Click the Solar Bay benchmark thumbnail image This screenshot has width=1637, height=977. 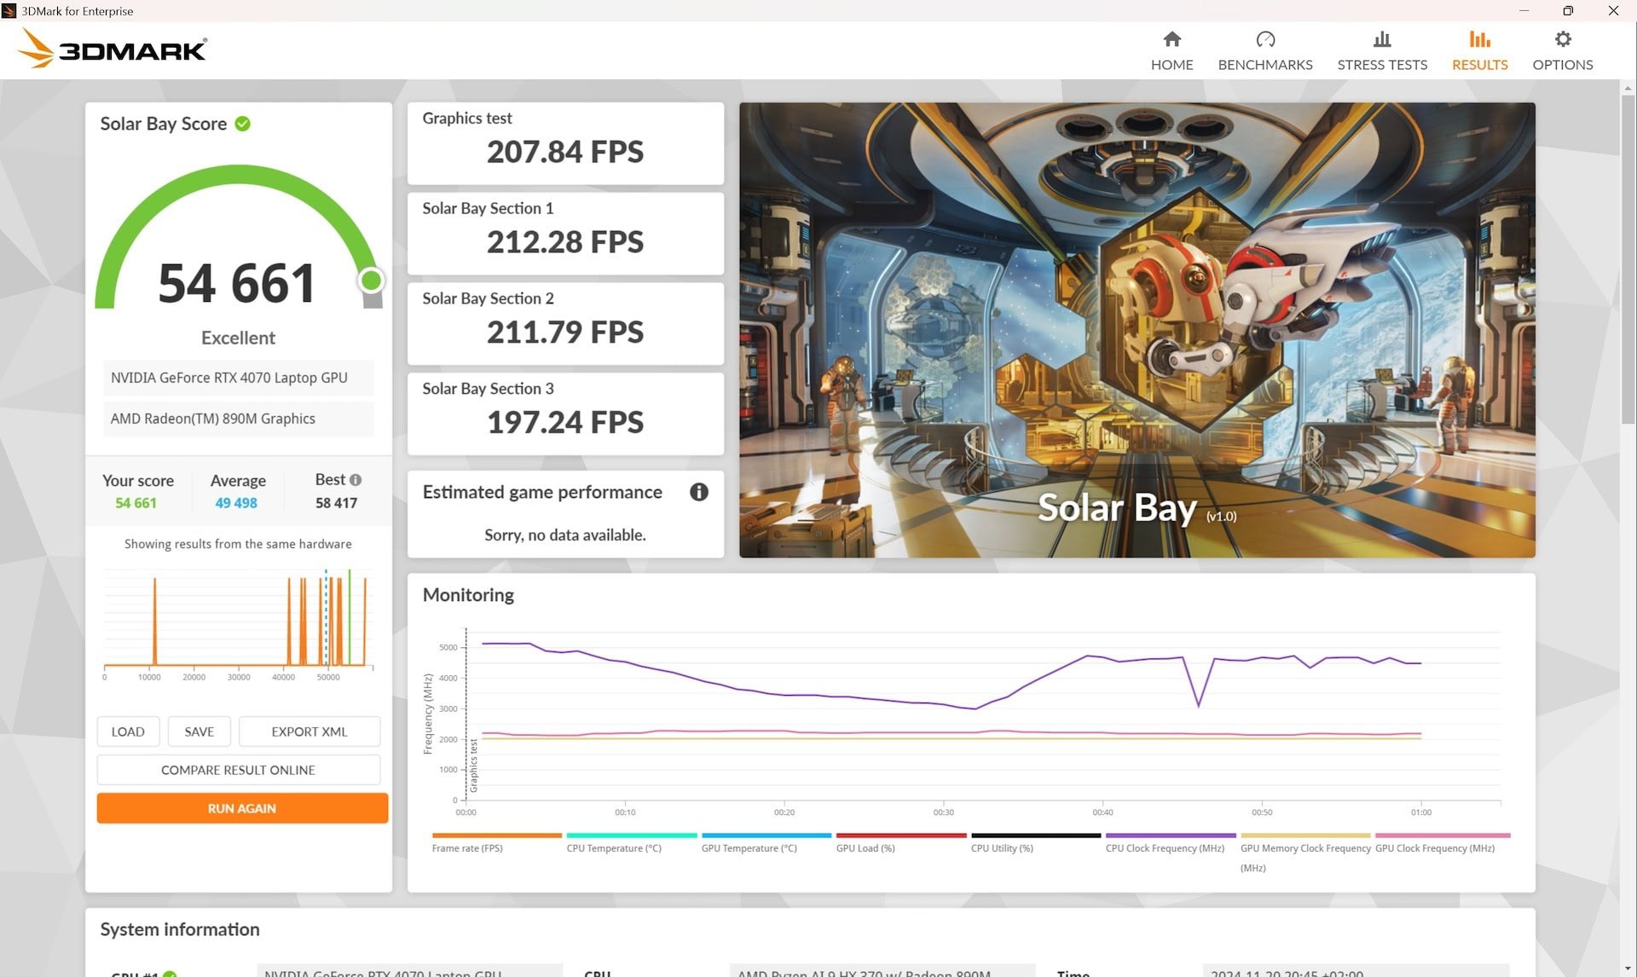pyautogui.click(x=1137, y=329)
